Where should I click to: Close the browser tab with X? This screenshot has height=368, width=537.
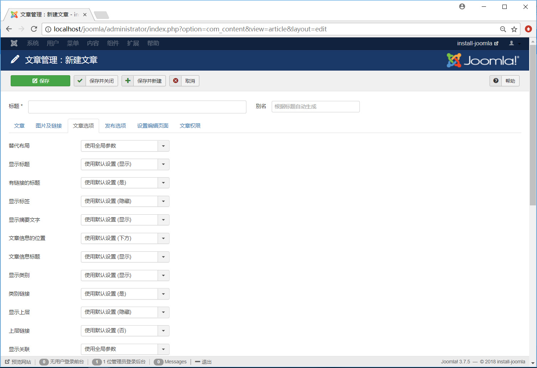[85, 15]
